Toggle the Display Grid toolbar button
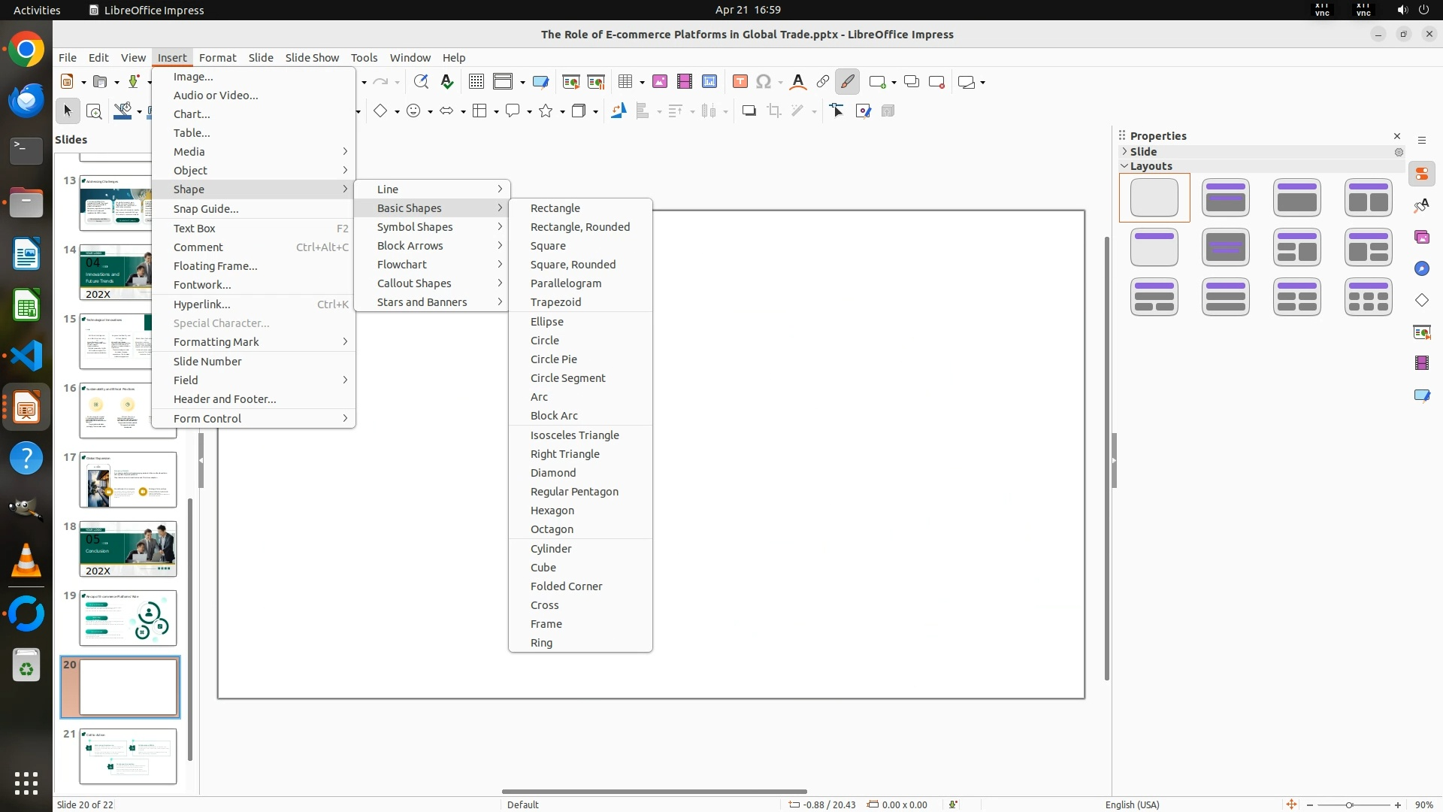 coord(476,82)
